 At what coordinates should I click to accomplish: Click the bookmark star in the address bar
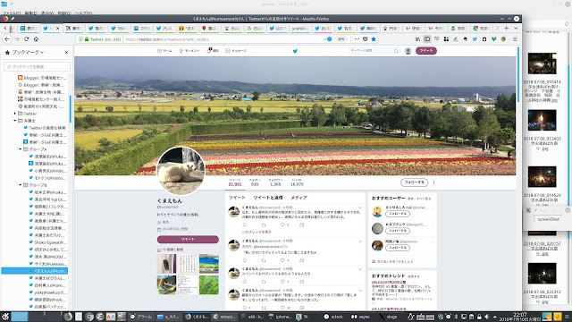[x=374, y=39]
